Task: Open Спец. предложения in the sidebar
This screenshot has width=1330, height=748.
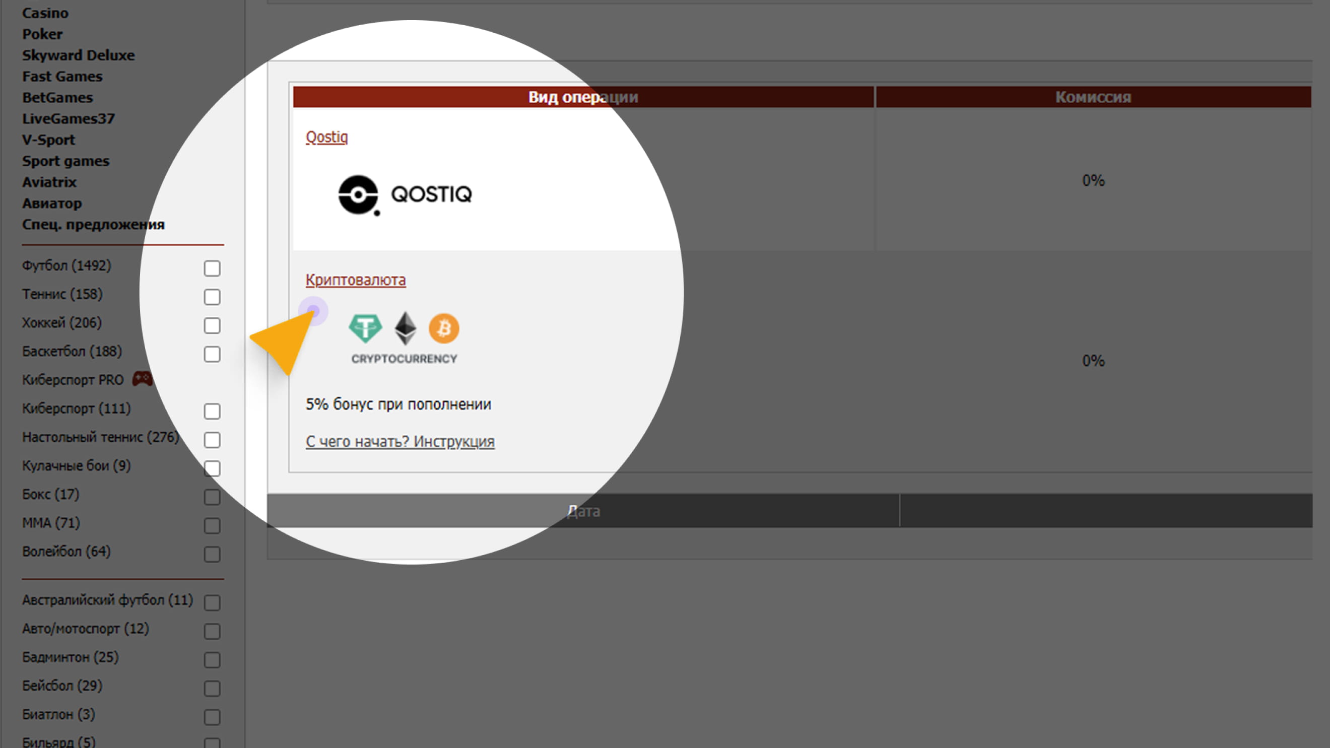Action: (x=93, y=225)
